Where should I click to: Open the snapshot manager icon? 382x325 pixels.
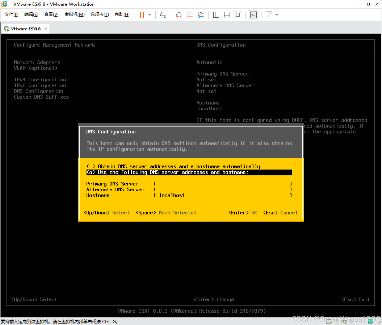click(201, 15)
